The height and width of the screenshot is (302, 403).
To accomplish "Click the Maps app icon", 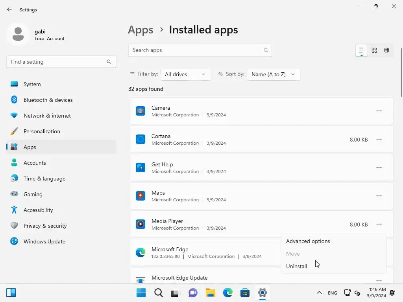I will 140,196.
